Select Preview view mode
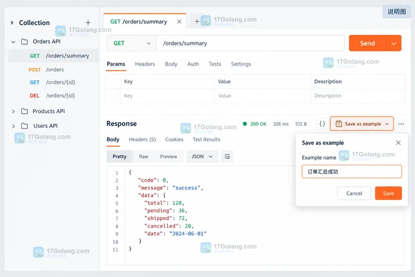 coord(169,156)
